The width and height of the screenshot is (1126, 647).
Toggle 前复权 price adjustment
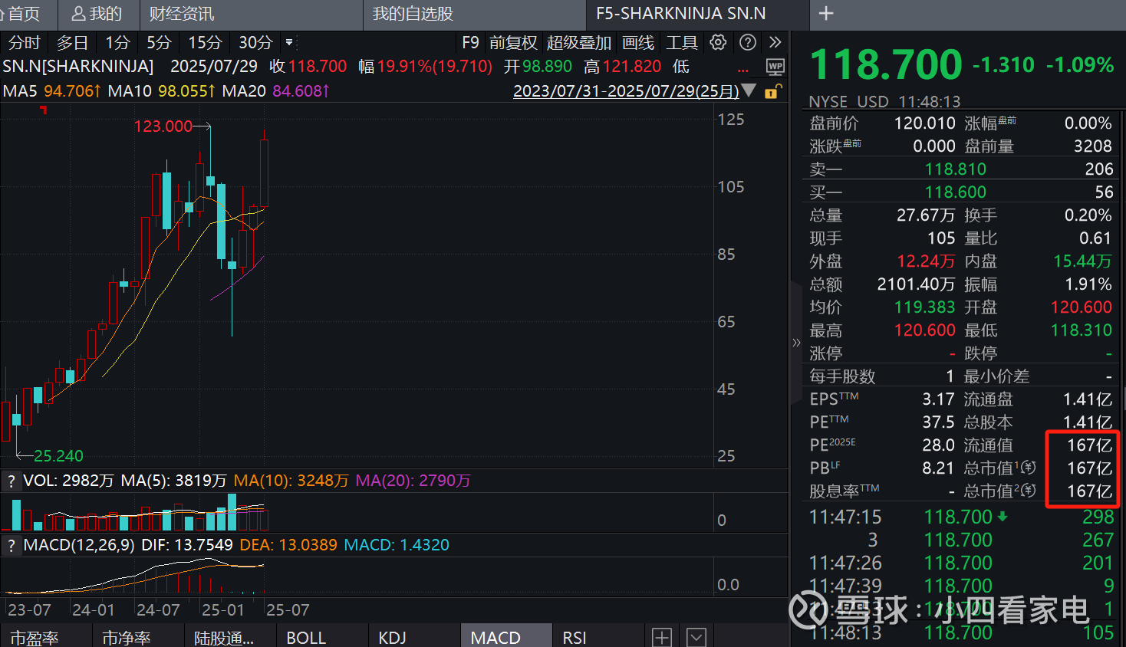point(513,43)
